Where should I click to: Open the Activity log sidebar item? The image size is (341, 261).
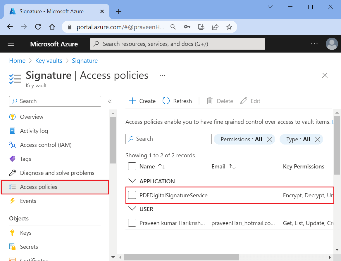[x=34, y=131]
